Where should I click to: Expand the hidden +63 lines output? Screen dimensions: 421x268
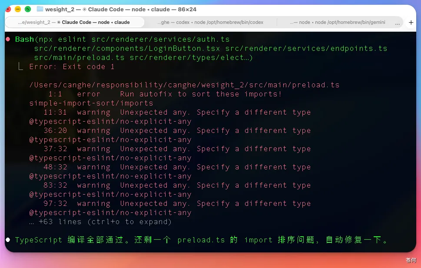[100, 222]
